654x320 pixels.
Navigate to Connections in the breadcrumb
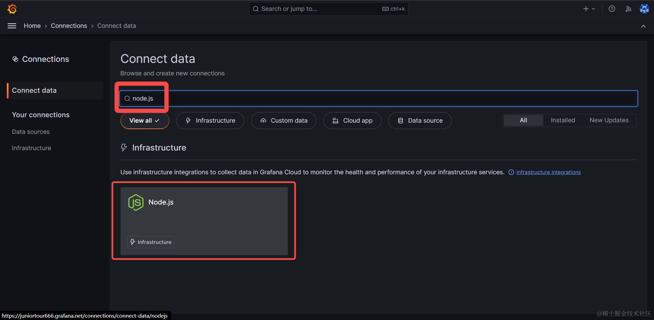point(69,26)
